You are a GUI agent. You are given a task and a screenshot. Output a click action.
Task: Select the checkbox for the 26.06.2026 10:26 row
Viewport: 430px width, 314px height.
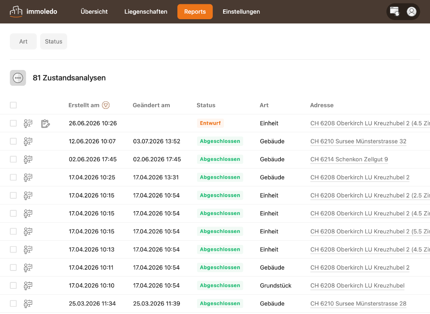point(13,123)
